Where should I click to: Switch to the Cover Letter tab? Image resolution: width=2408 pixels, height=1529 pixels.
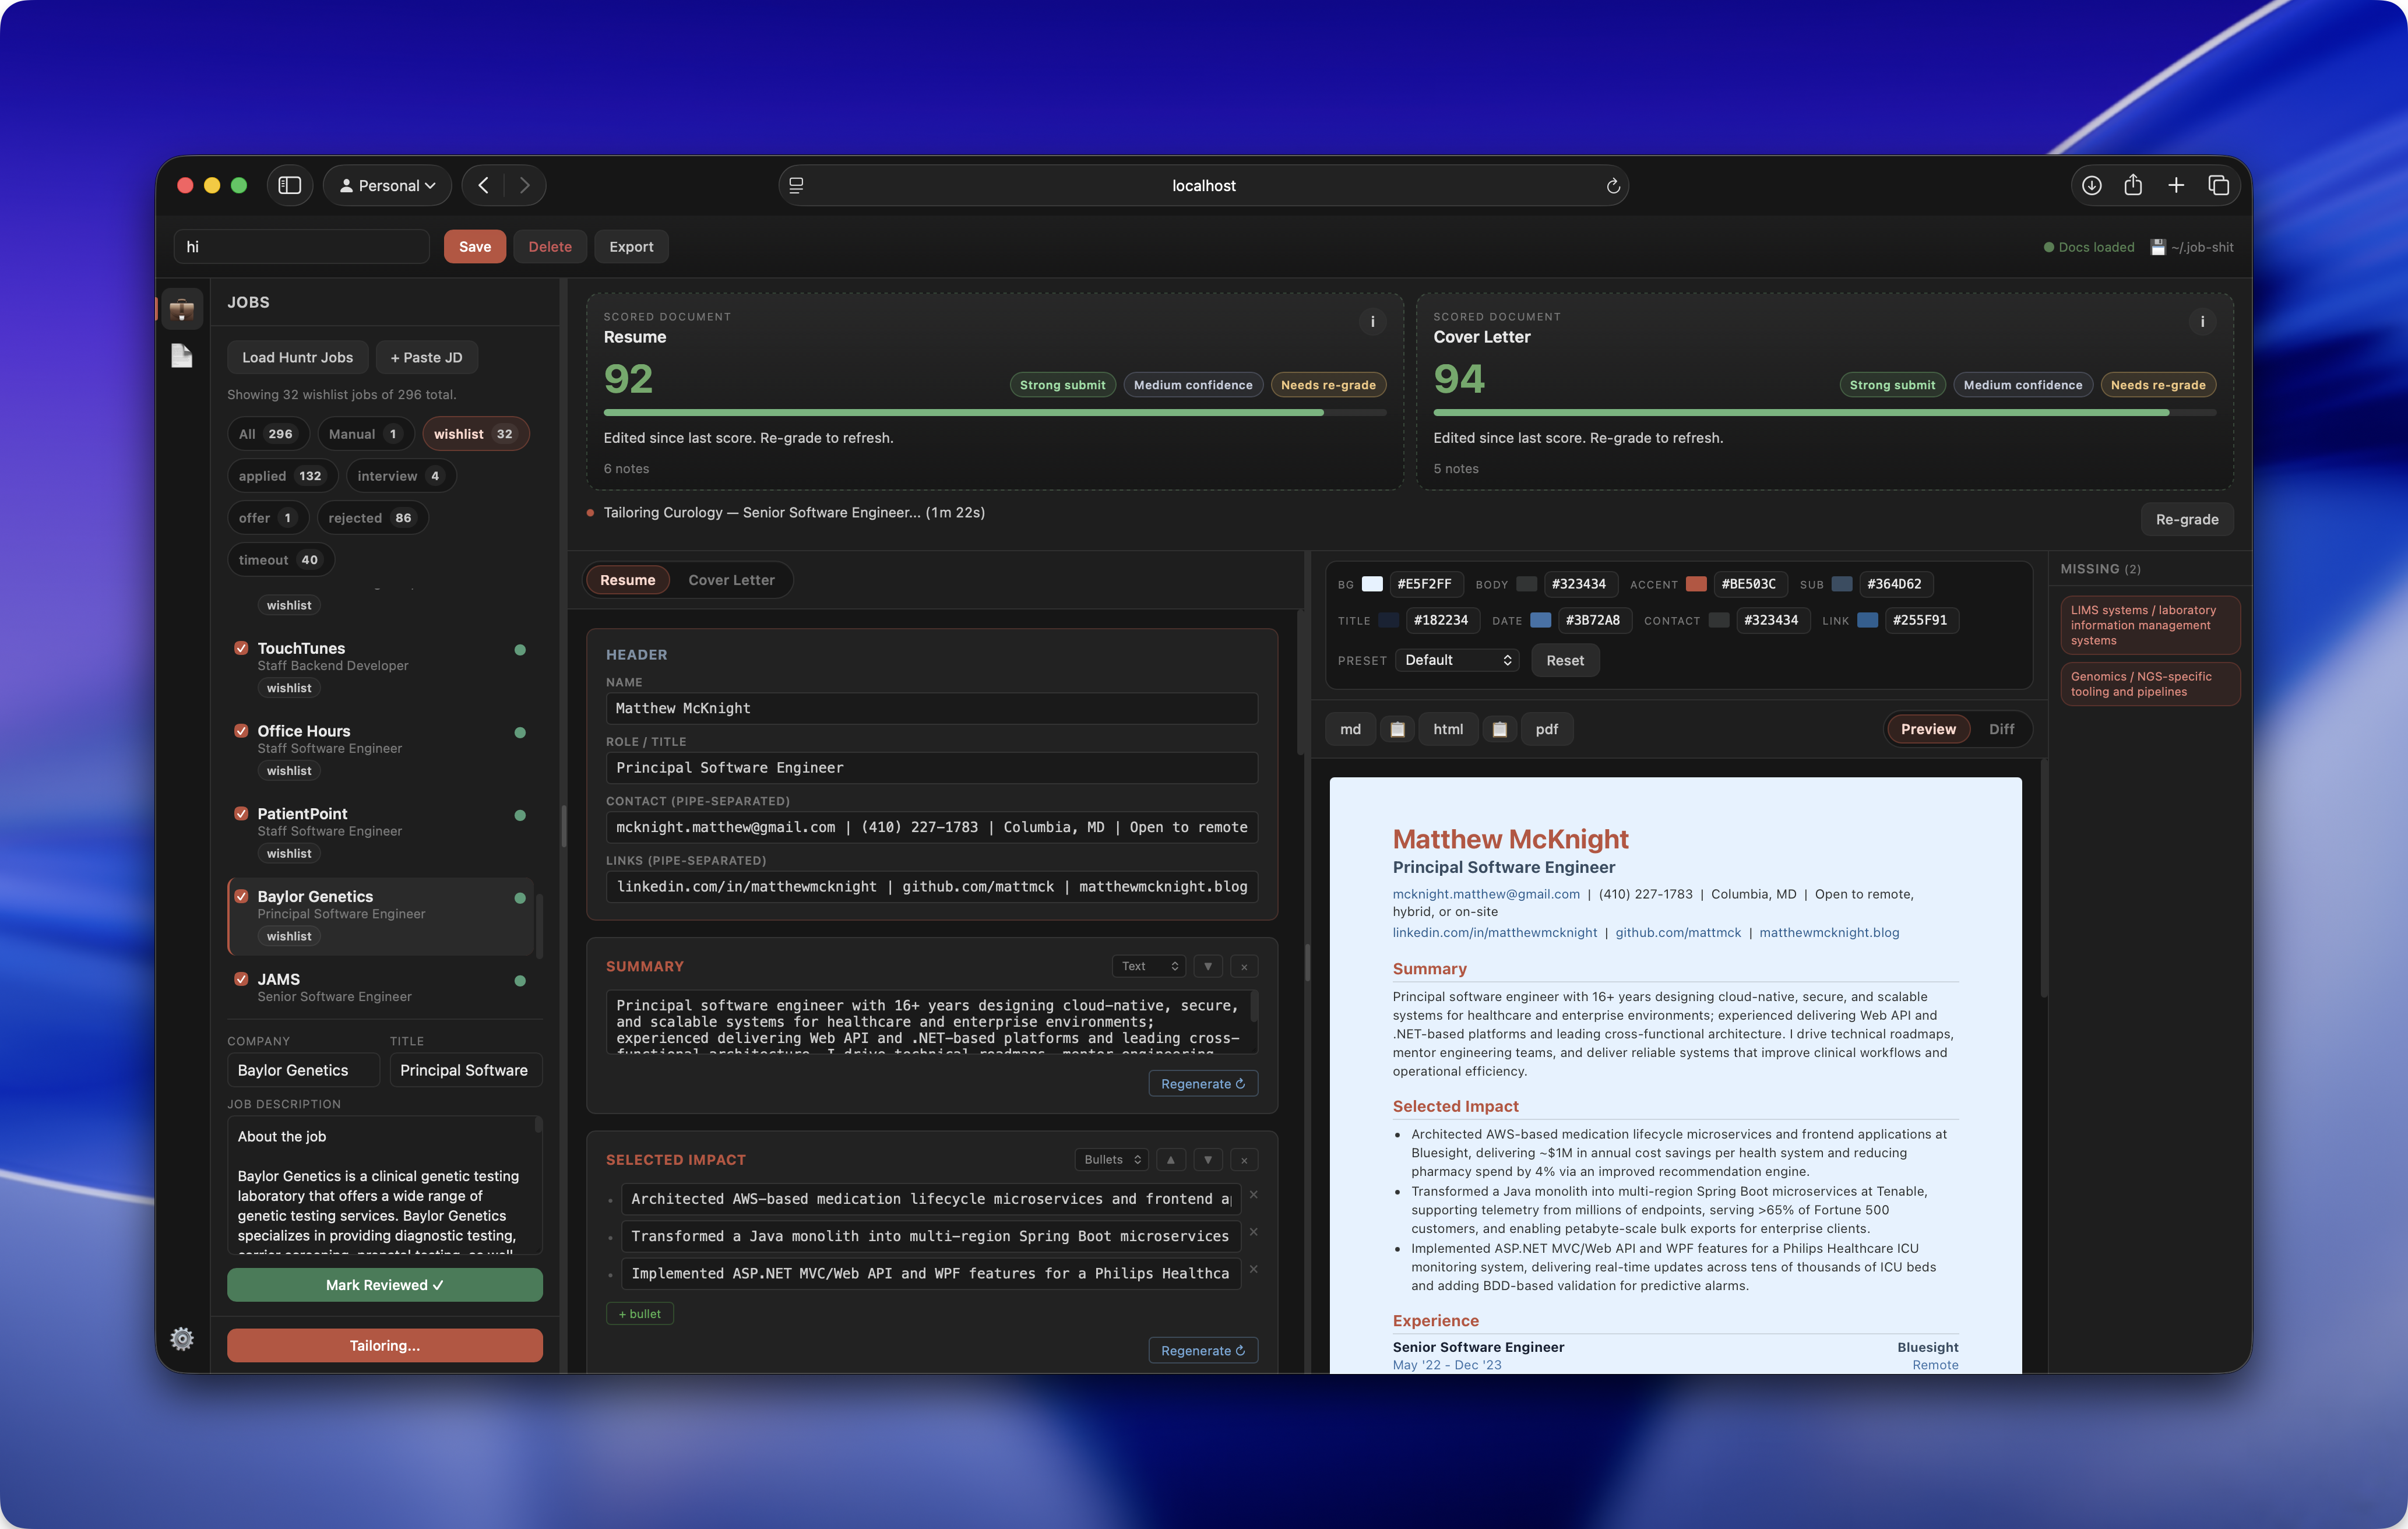pyautogui.click(x=731, y=580)
